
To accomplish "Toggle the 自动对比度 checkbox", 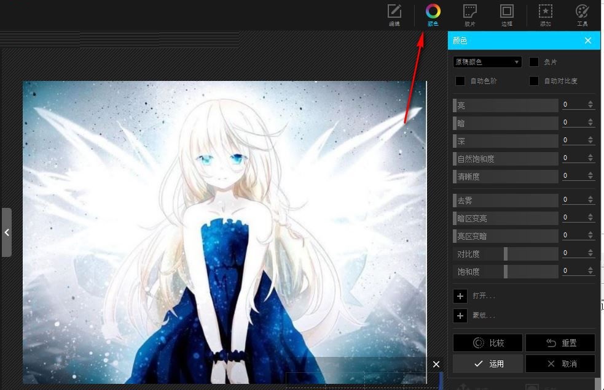I will tap(533, 81).
